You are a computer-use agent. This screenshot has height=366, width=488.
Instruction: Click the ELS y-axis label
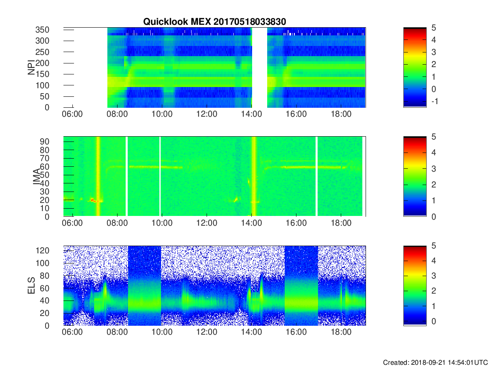click(31, 286)
